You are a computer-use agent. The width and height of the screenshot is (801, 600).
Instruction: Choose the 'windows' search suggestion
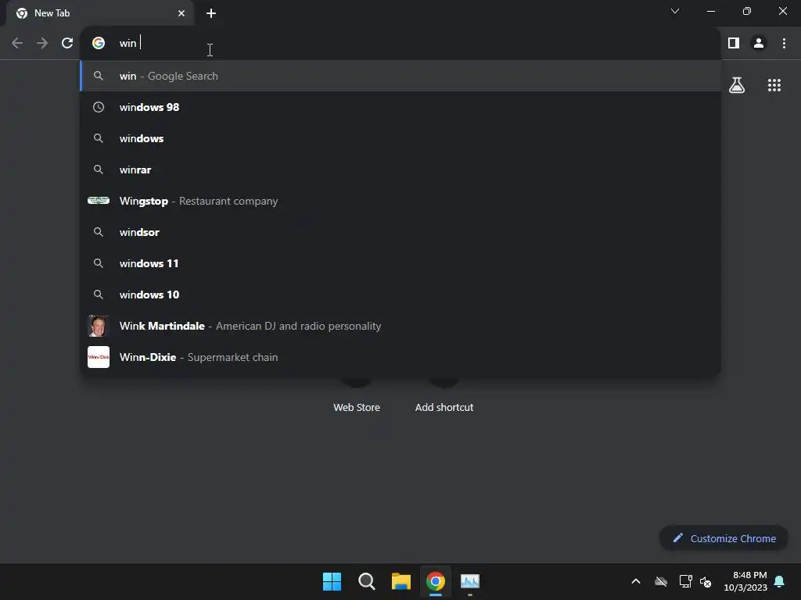(400, 138)
